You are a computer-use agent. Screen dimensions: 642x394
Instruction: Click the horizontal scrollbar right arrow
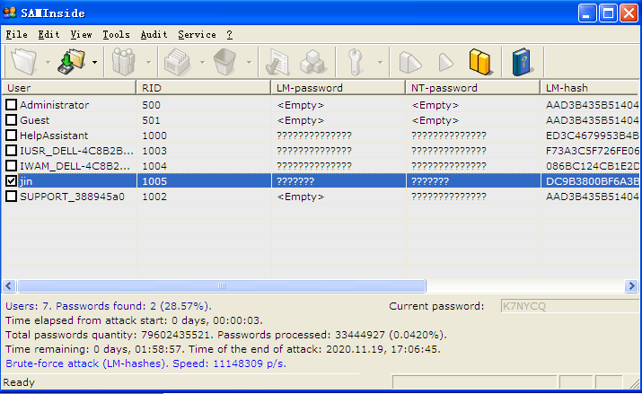(x=631, y=285)
